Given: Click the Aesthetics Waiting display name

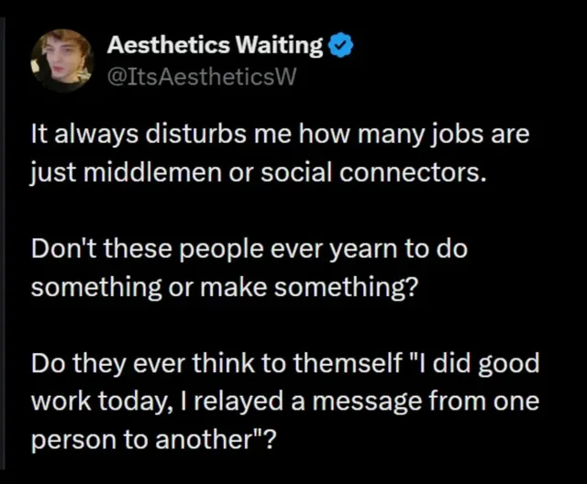Looking at the screenshot, I should click(x=215, y=45).
